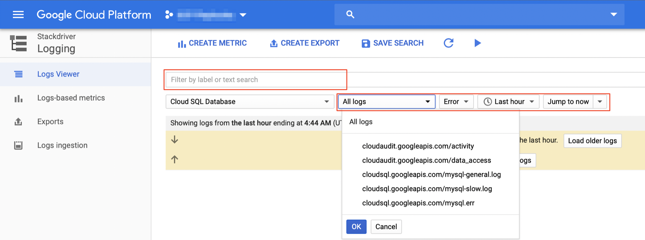Open Logs-based metrics in sidebar
This screenshot has width=645, height=240.
click(71, 98)
